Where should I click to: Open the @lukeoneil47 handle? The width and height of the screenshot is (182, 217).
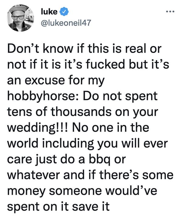[x=66, y=23]
